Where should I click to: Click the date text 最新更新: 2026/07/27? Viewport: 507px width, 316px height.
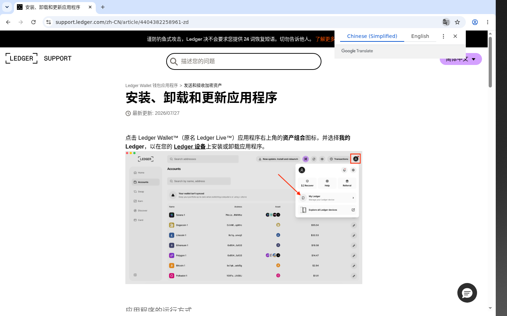pyautogui.click(x=156, y=113)
